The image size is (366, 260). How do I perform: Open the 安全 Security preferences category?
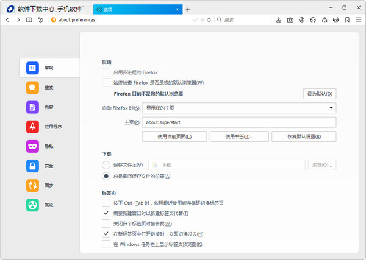(49, 166)
